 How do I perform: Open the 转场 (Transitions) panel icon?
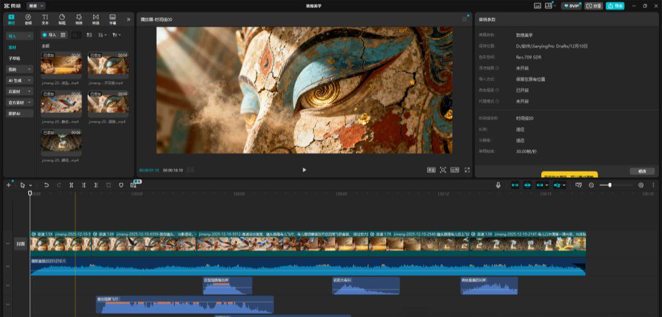click(x=95, y=18)
